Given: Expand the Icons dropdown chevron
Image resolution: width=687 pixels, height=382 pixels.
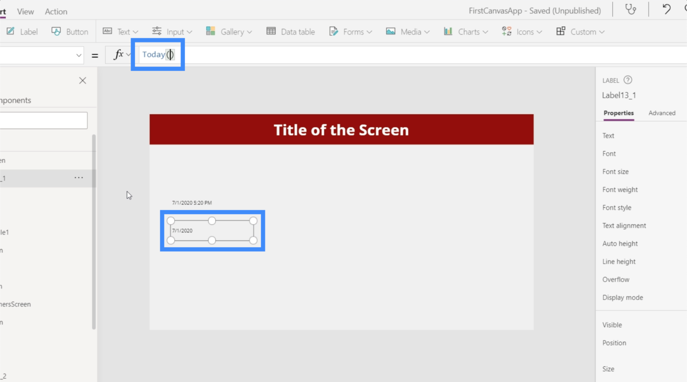Looking at the screenshot, I should pyautogui.click(x=539, y=32).
